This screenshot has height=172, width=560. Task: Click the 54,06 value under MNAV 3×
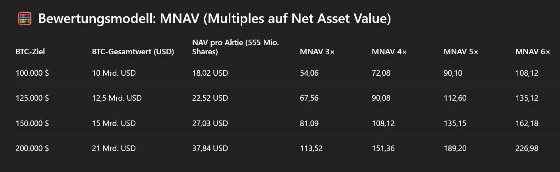pos(309,73)
